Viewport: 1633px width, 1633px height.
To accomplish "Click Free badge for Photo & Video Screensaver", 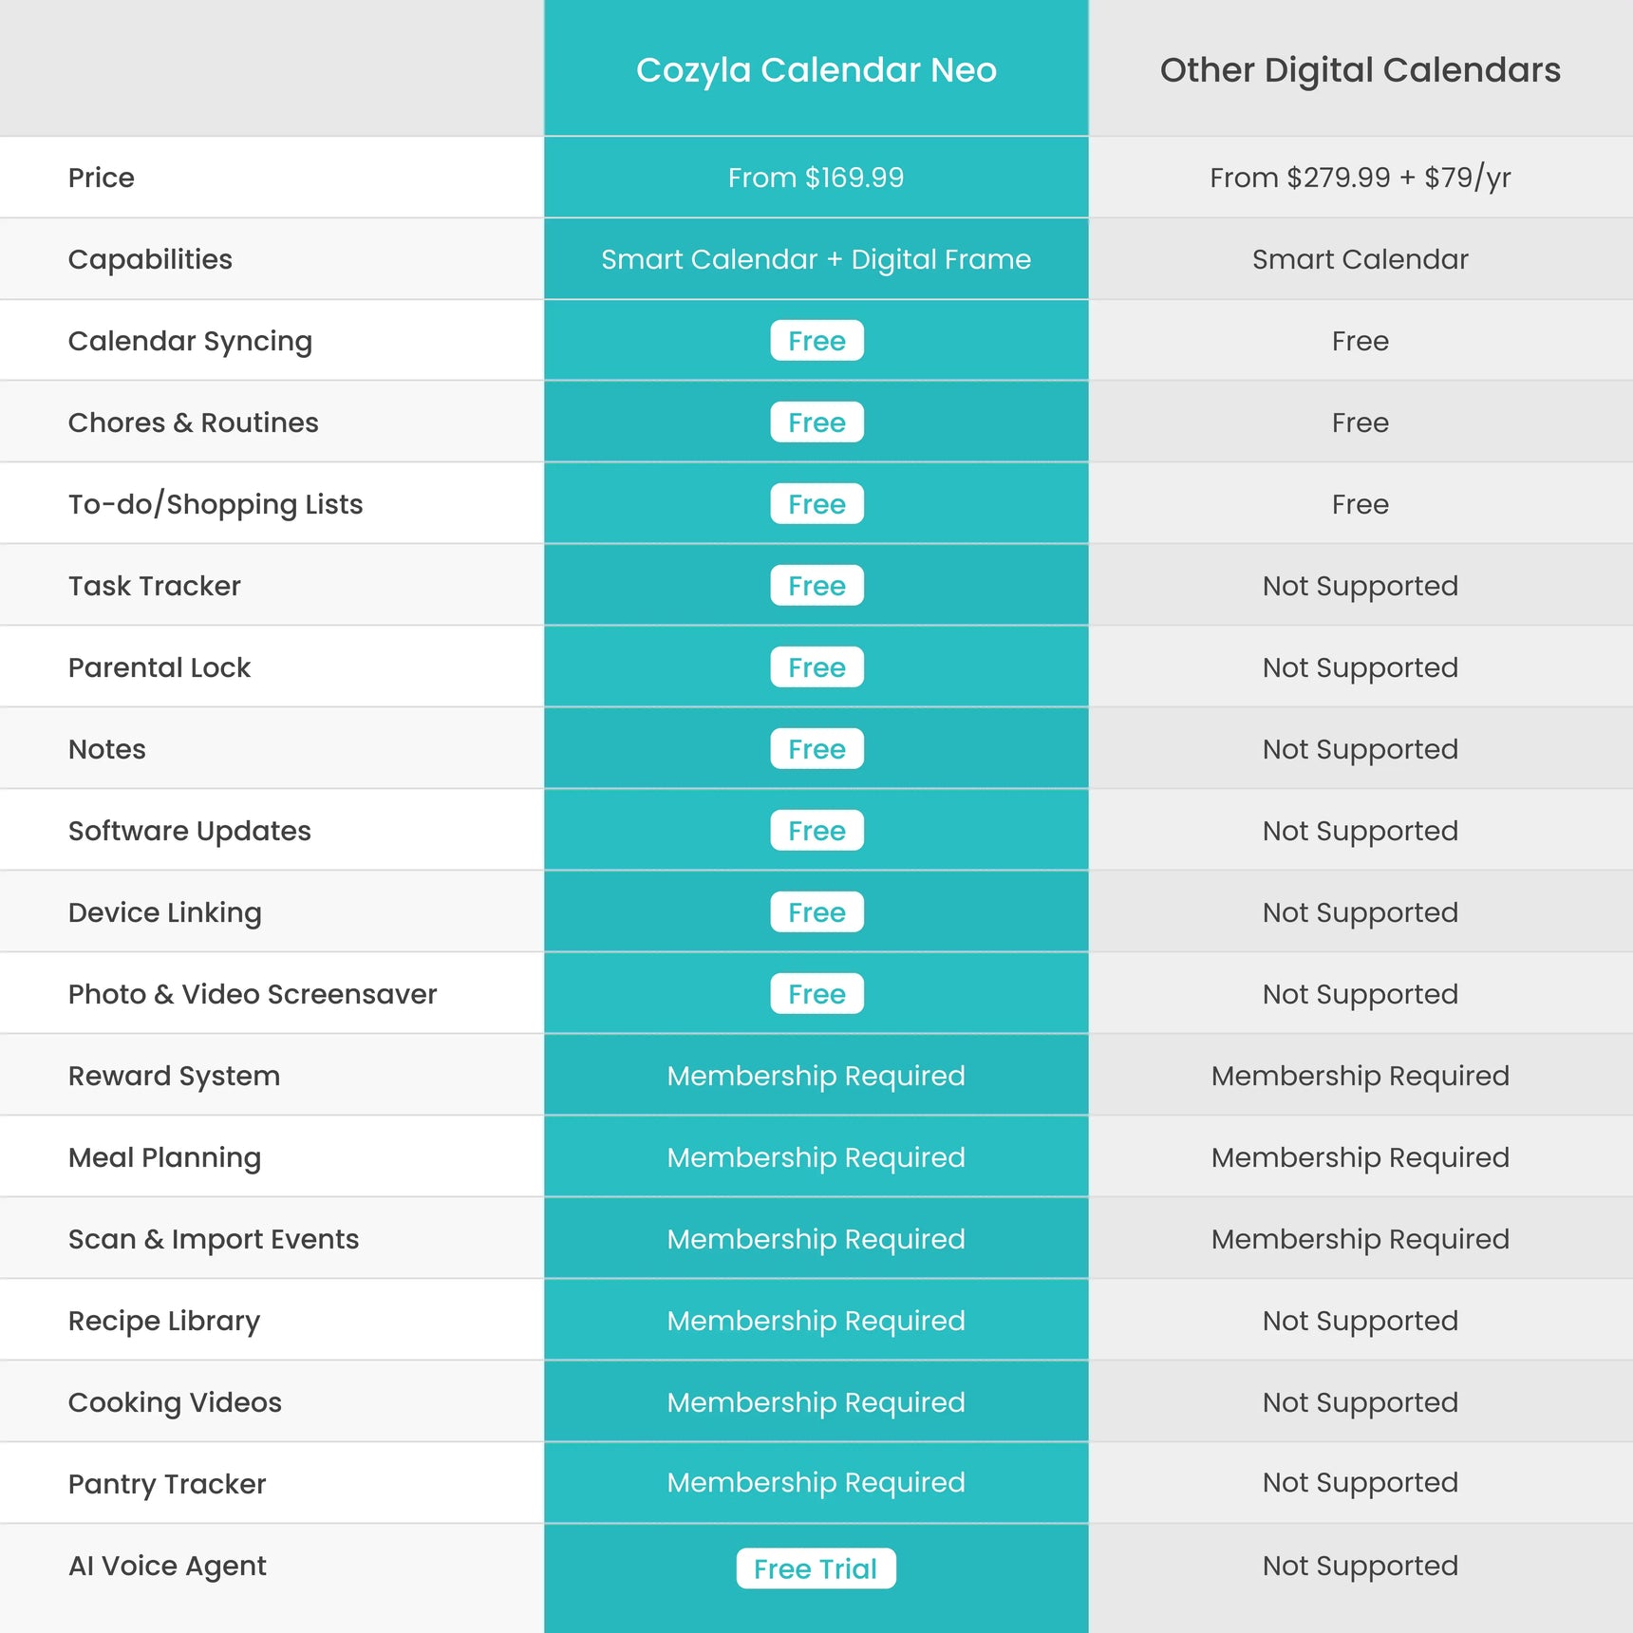I will [x=816, y=994].
